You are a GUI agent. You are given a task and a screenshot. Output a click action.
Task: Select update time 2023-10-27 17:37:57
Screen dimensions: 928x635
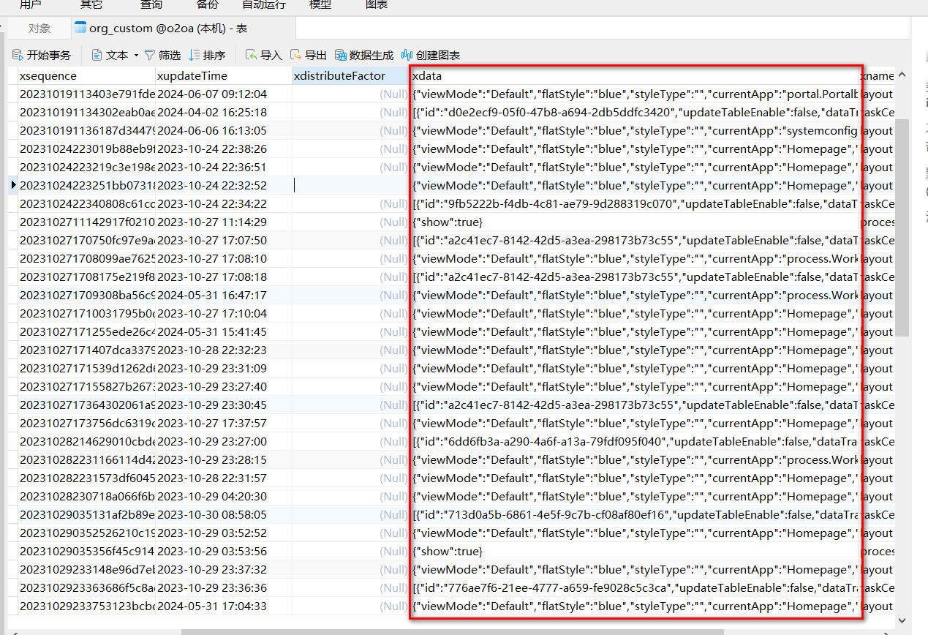click(x=223, y=423)
